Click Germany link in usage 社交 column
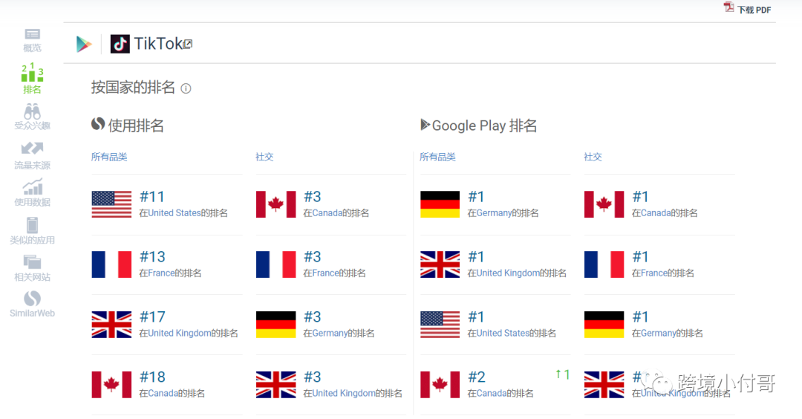Viewport: 802px width, 419px height. point(330,334)
